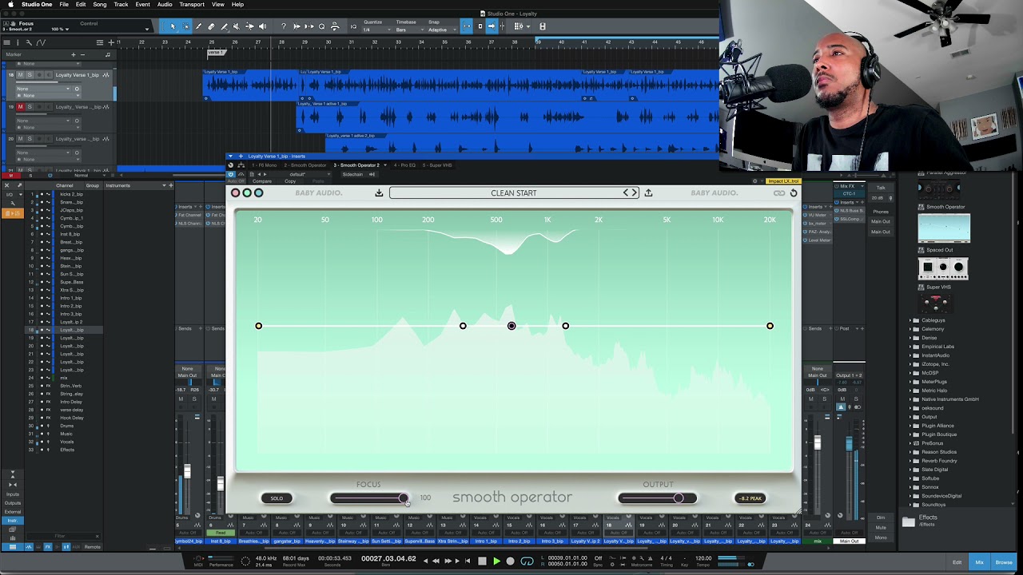Toggle the SOLO button in Smooth Operator

coord(277,498)
